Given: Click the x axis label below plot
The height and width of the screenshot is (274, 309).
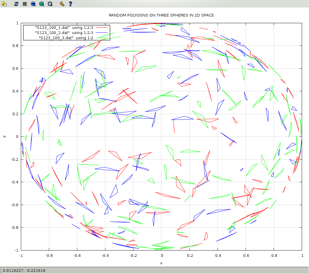Looking at the screenshot, I should [x=161, y=263].
